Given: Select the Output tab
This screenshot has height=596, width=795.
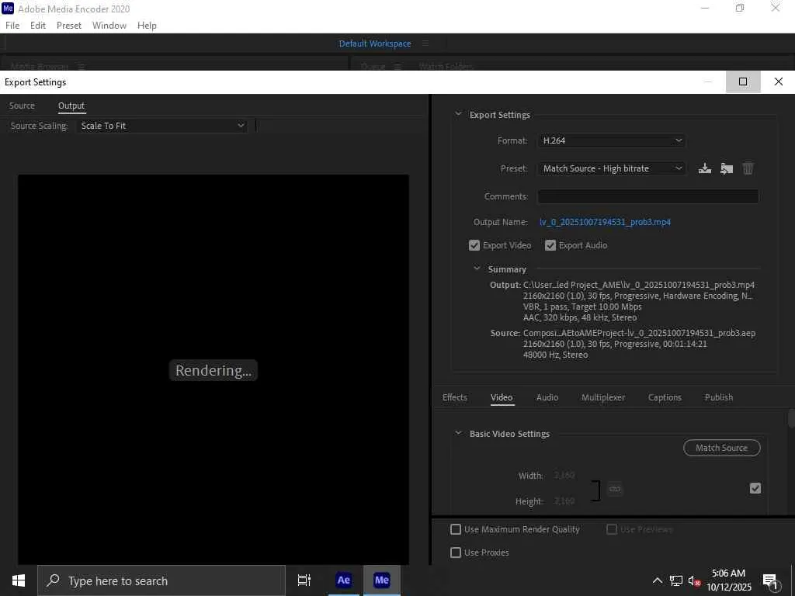Looking at the screenshot, I should [71, 106].
